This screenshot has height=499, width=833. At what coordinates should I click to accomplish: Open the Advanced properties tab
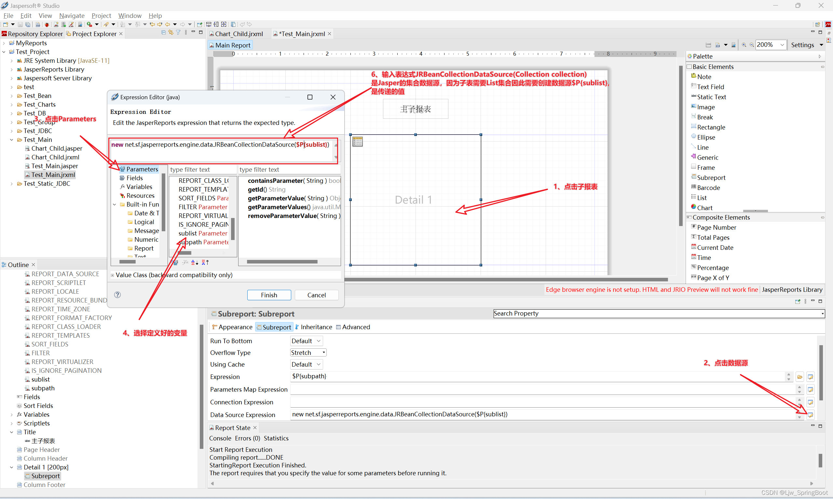pyautogui.click(x=353, y=327)
